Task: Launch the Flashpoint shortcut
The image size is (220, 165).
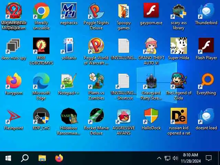Action: coord(14,116)
